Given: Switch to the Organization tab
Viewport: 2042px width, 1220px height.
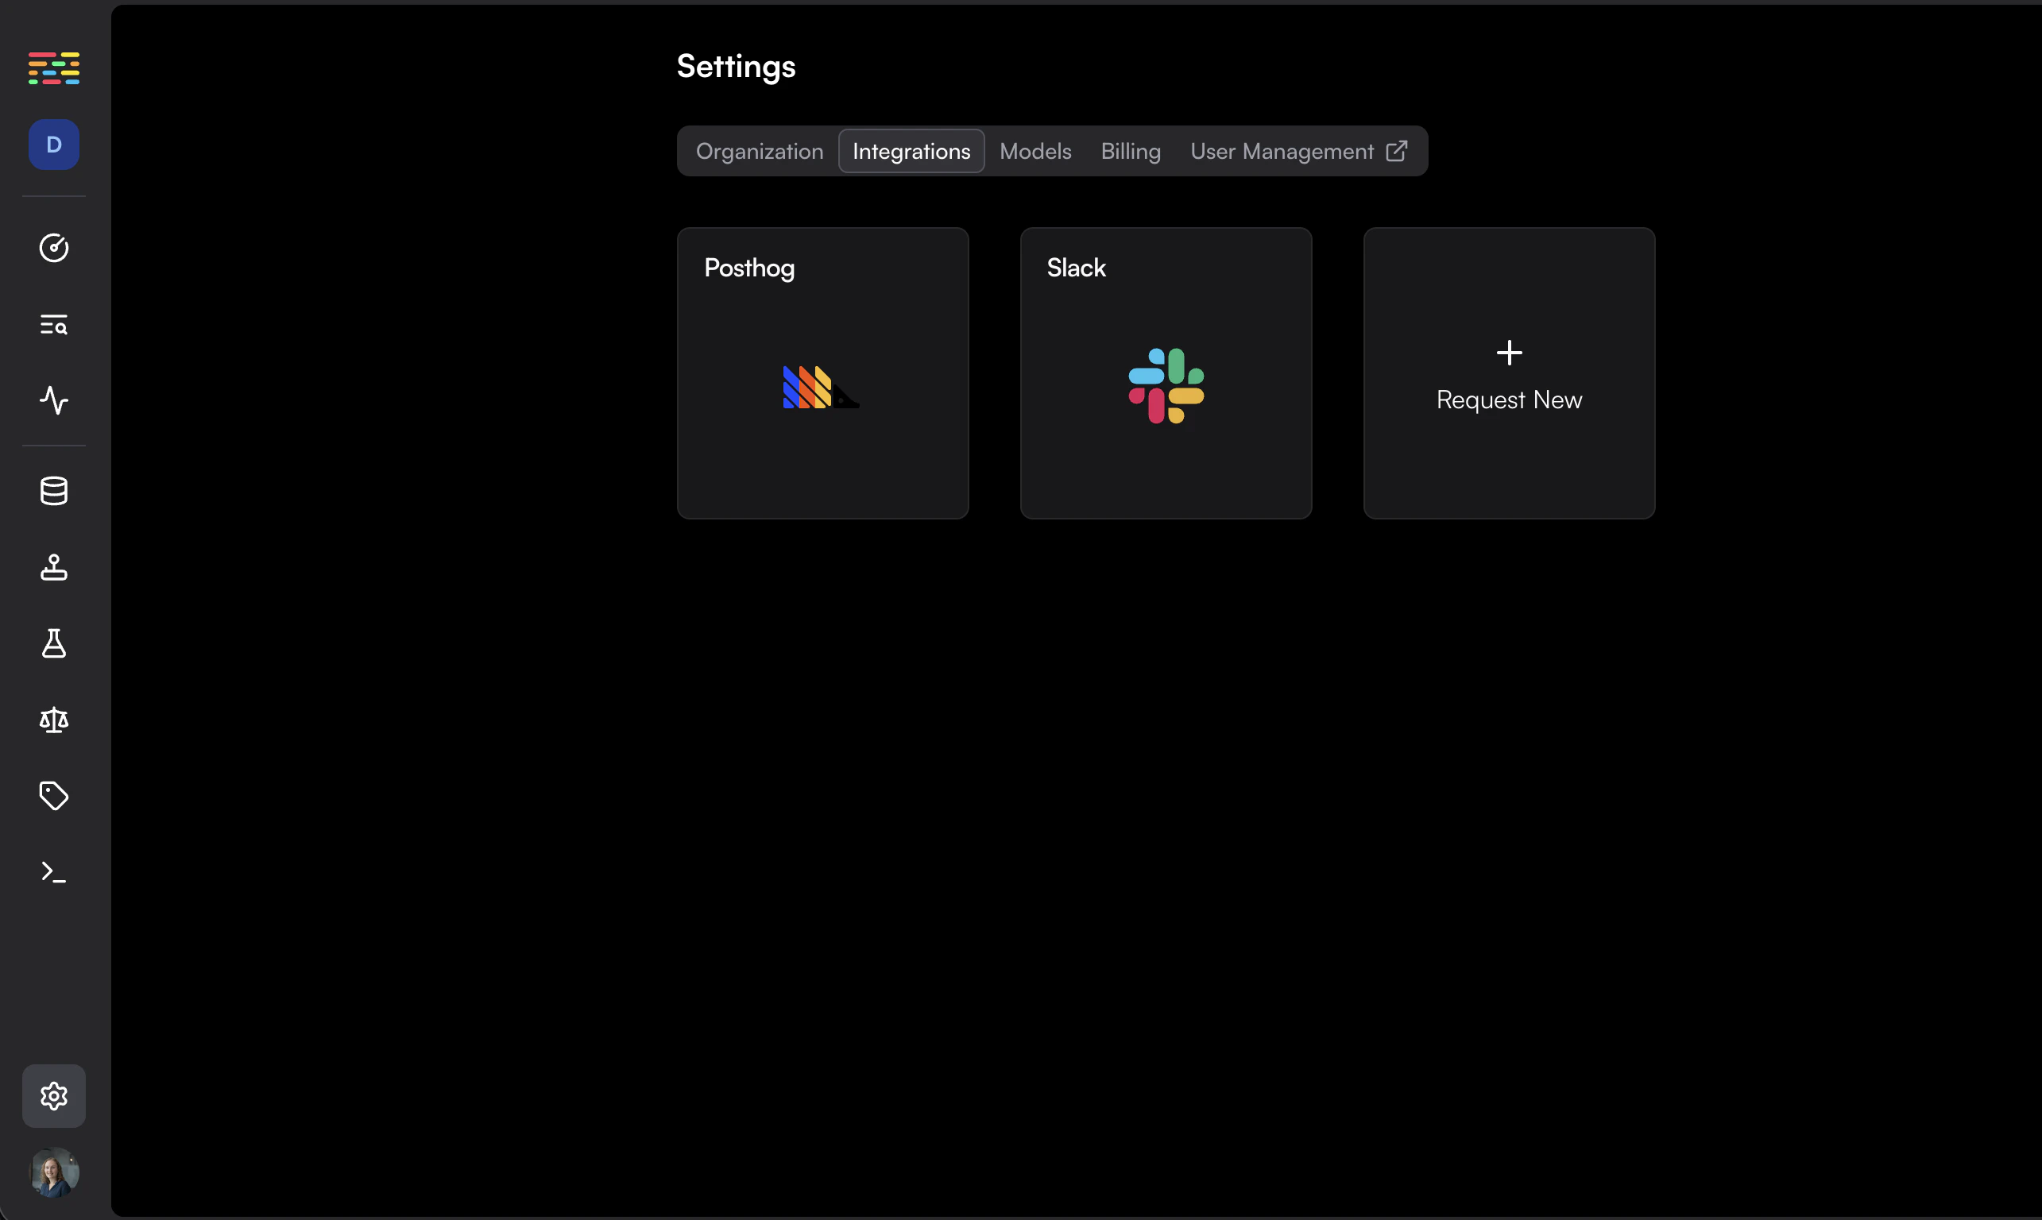Looking at the screenshot, I should tap(759, 151).
